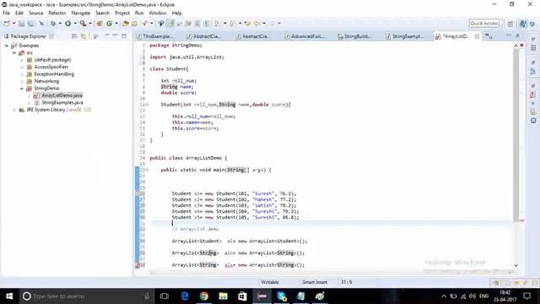Run the program with green Run icon

tap(67, 24)
